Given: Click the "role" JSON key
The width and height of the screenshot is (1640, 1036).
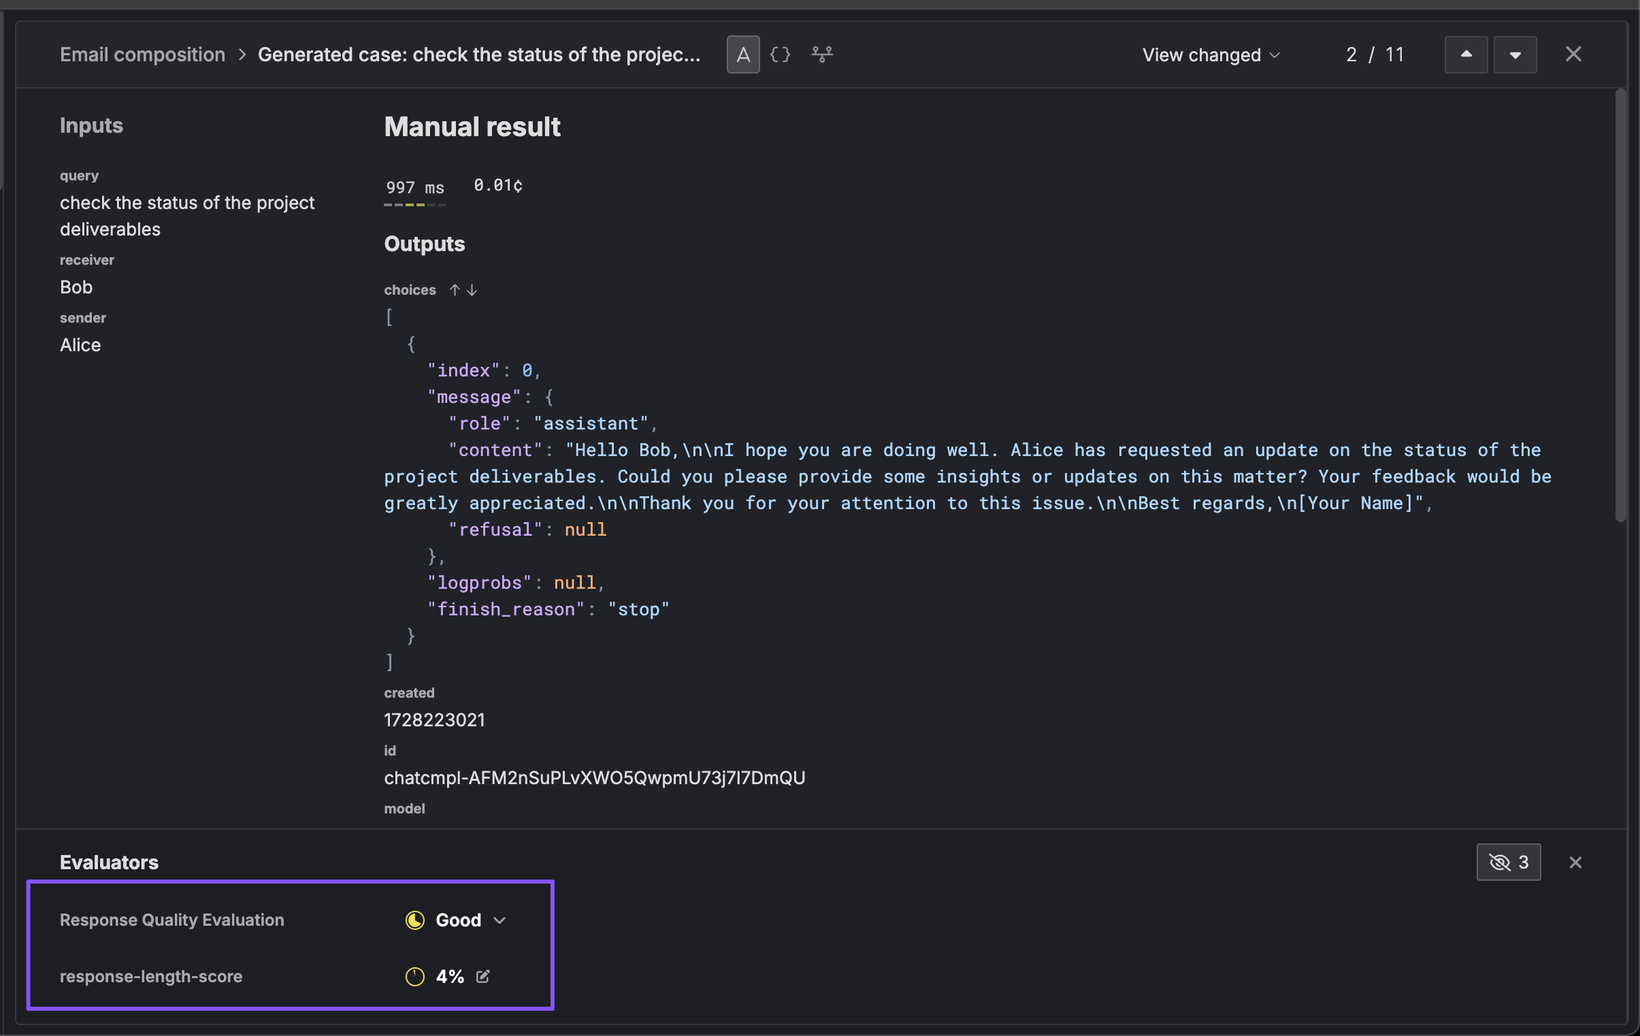Looking at the screenshot, I should [x=480, y=423].
